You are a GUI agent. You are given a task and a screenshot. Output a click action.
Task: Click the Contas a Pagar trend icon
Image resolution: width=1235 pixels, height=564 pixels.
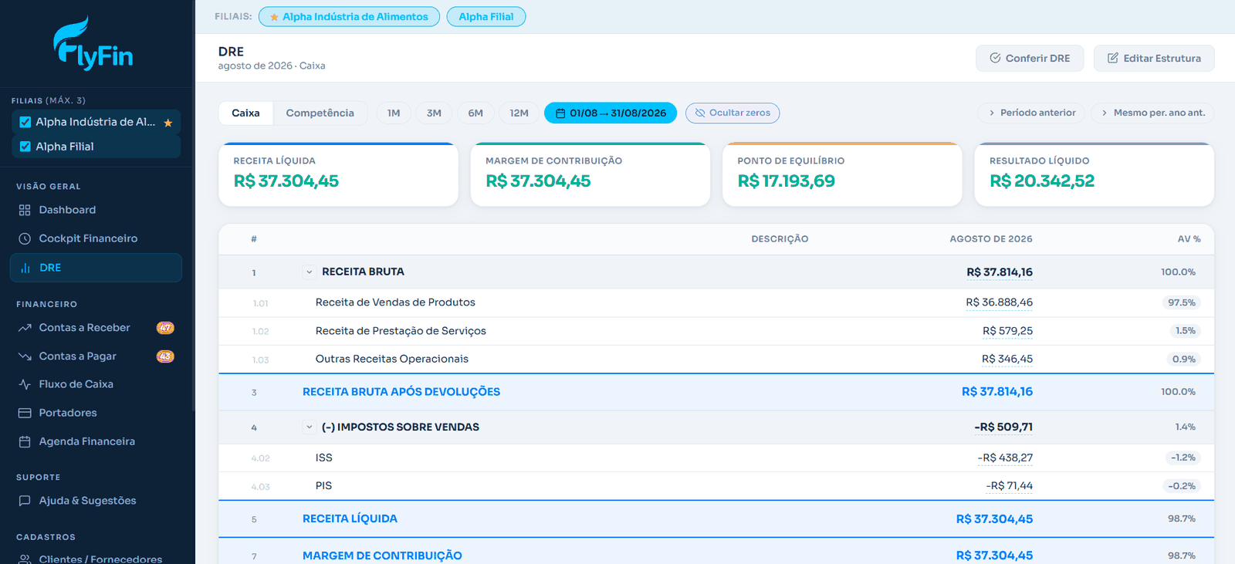pyautogui.click(x=25, y=356)
